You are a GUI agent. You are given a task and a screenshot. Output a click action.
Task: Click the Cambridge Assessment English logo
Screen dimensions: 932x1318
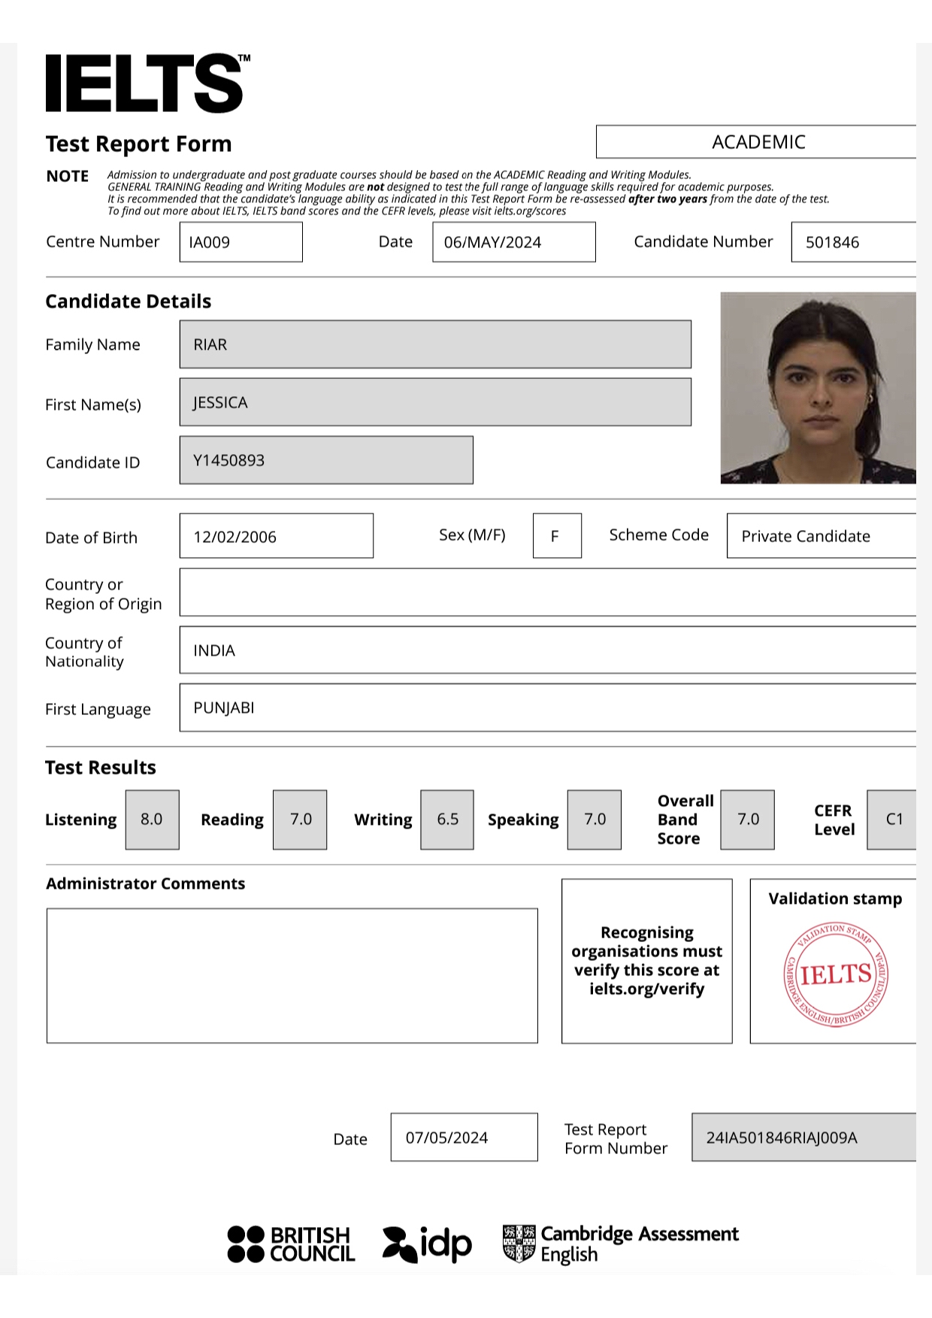pos(621,1244)
